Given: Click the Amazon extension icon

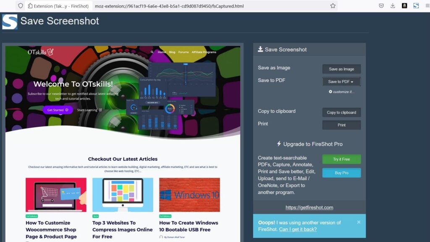Looking at the screenshot, I should click(x=404, y=6).
